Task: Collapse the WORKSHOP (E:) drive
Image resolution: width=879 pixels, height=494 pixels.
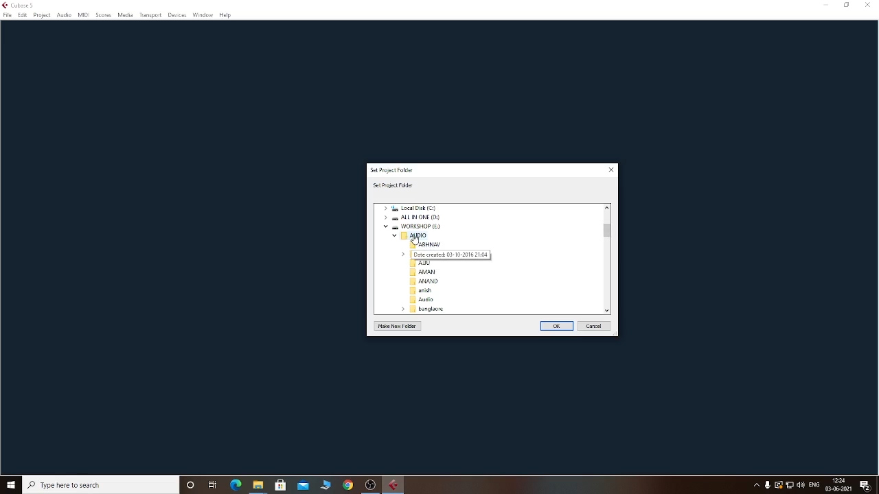Action: point(386,226)
